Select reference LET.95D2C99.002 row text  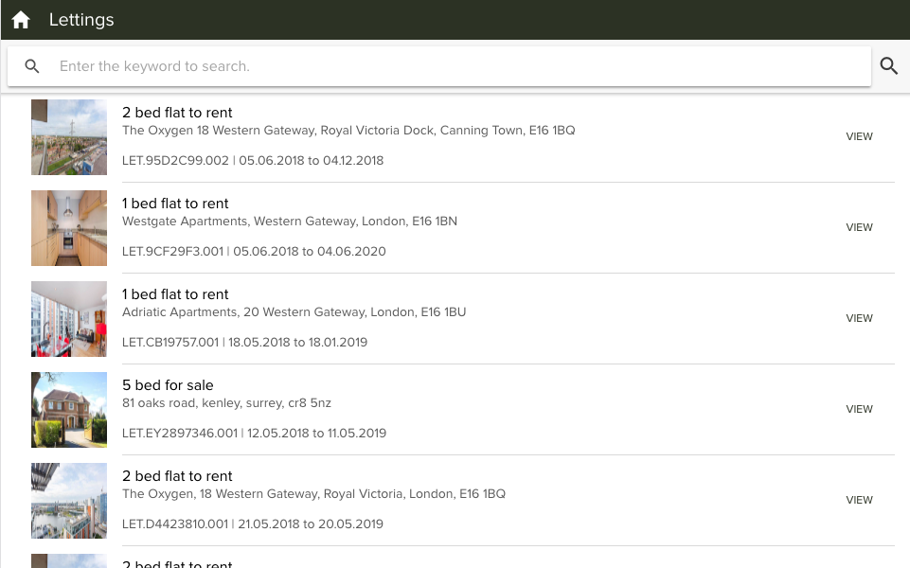pyautogui.click(x=253, y=161)
